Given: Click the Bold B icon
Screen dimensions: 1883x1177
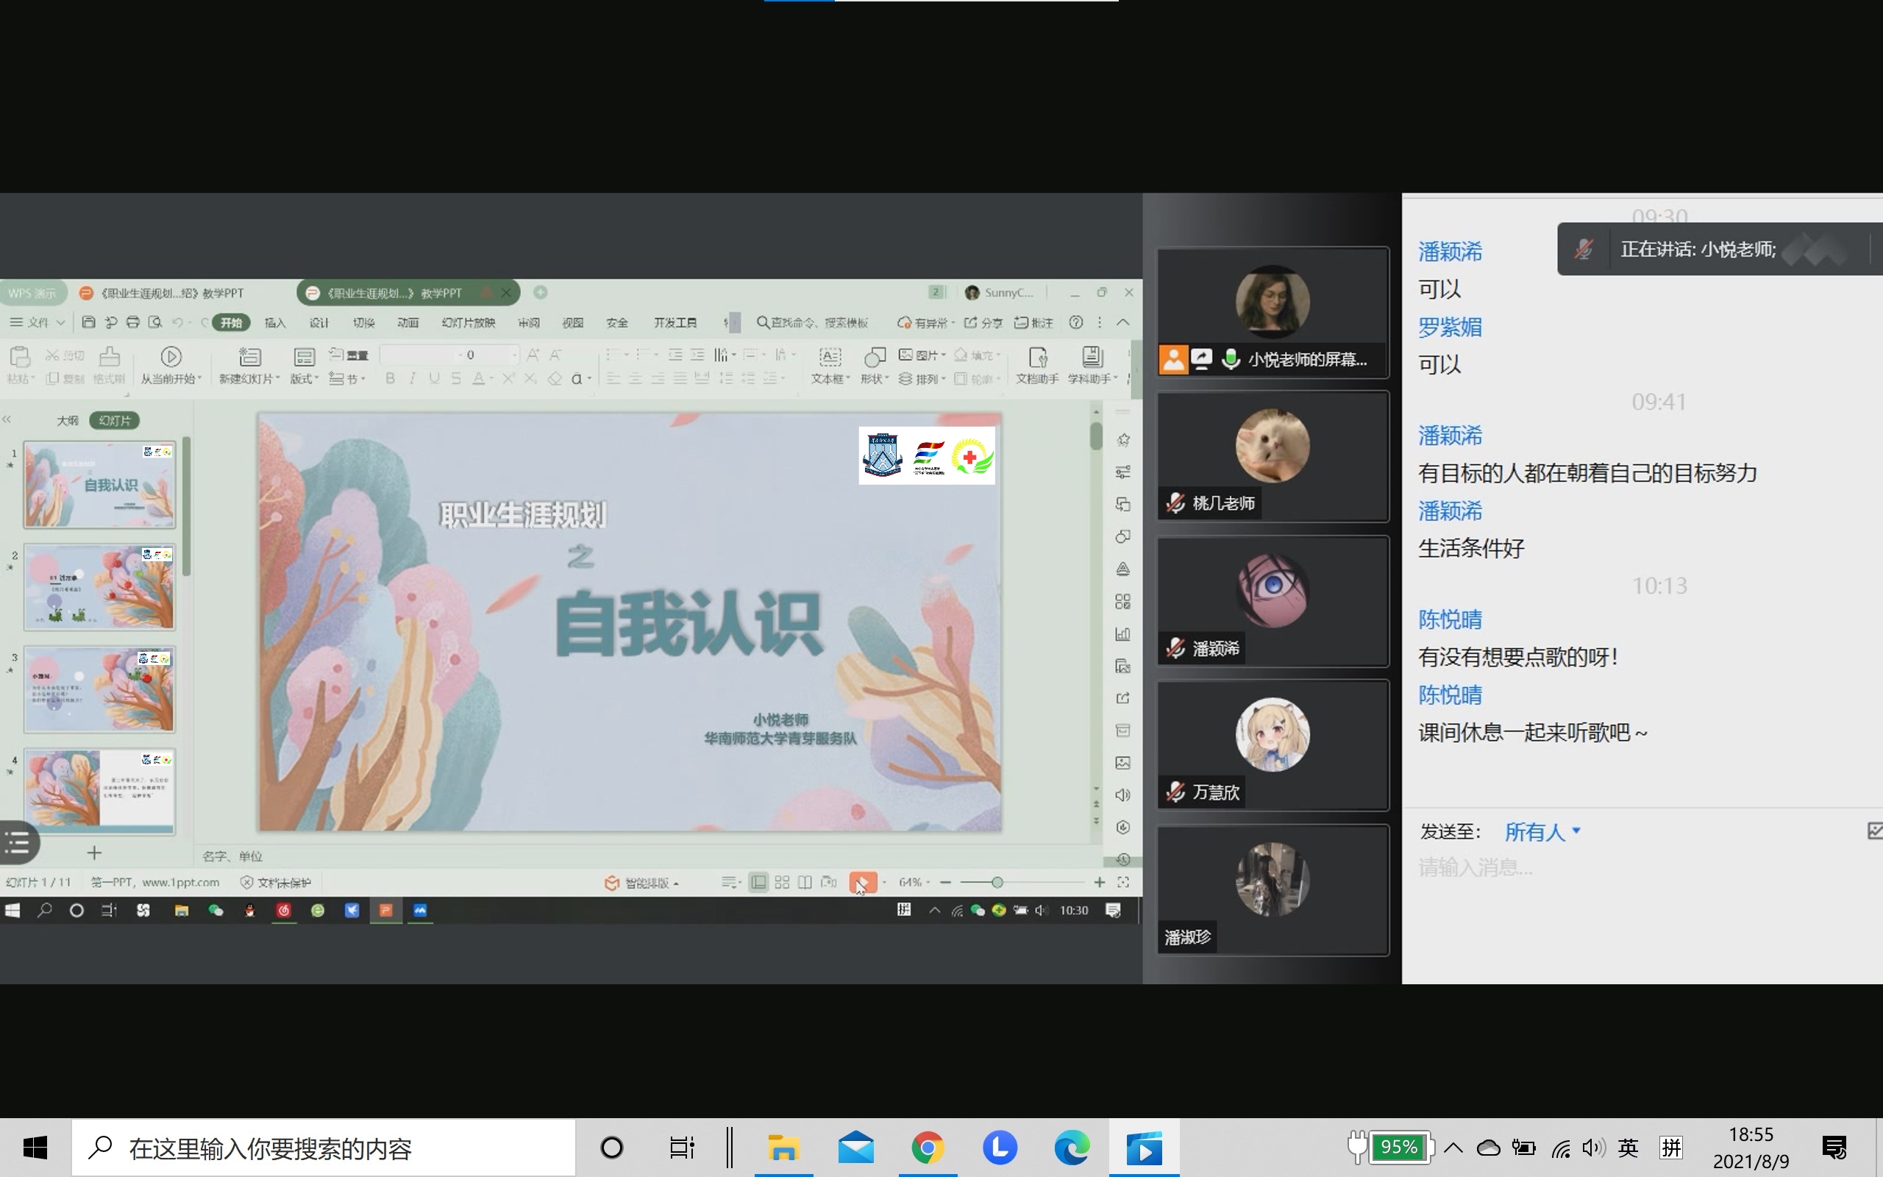Looking at the screenshot, I should pyautogui.click(x=390, y=378).
